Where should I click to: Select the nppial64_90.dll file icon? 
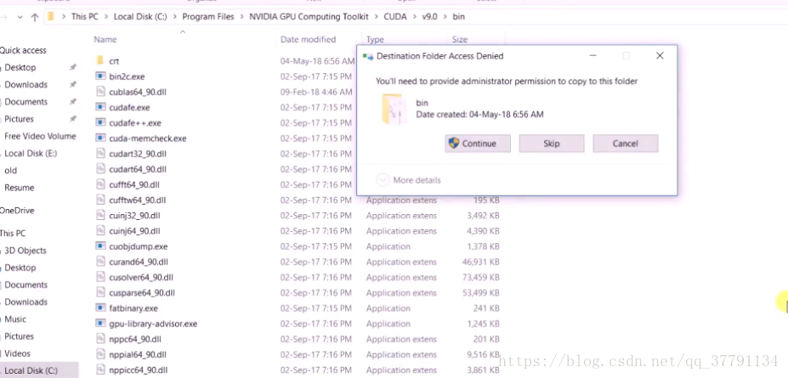coord(100,354)
